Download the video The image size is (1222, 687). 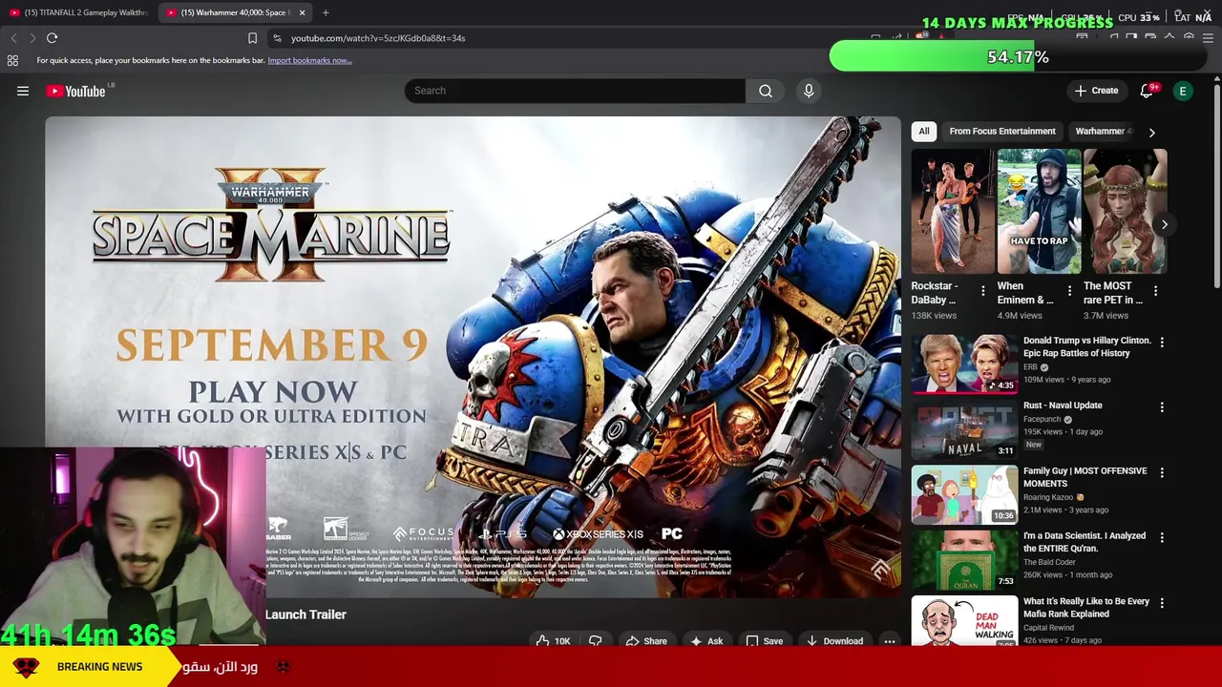click(834, 641)
